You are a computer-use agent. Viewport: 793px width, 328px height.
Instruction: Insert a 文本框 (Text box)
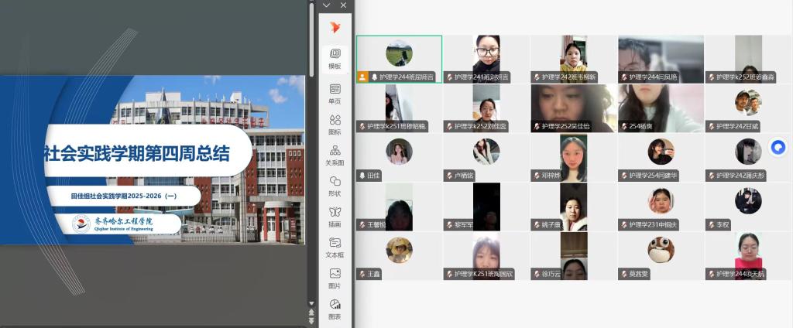[x=335, y=247]
